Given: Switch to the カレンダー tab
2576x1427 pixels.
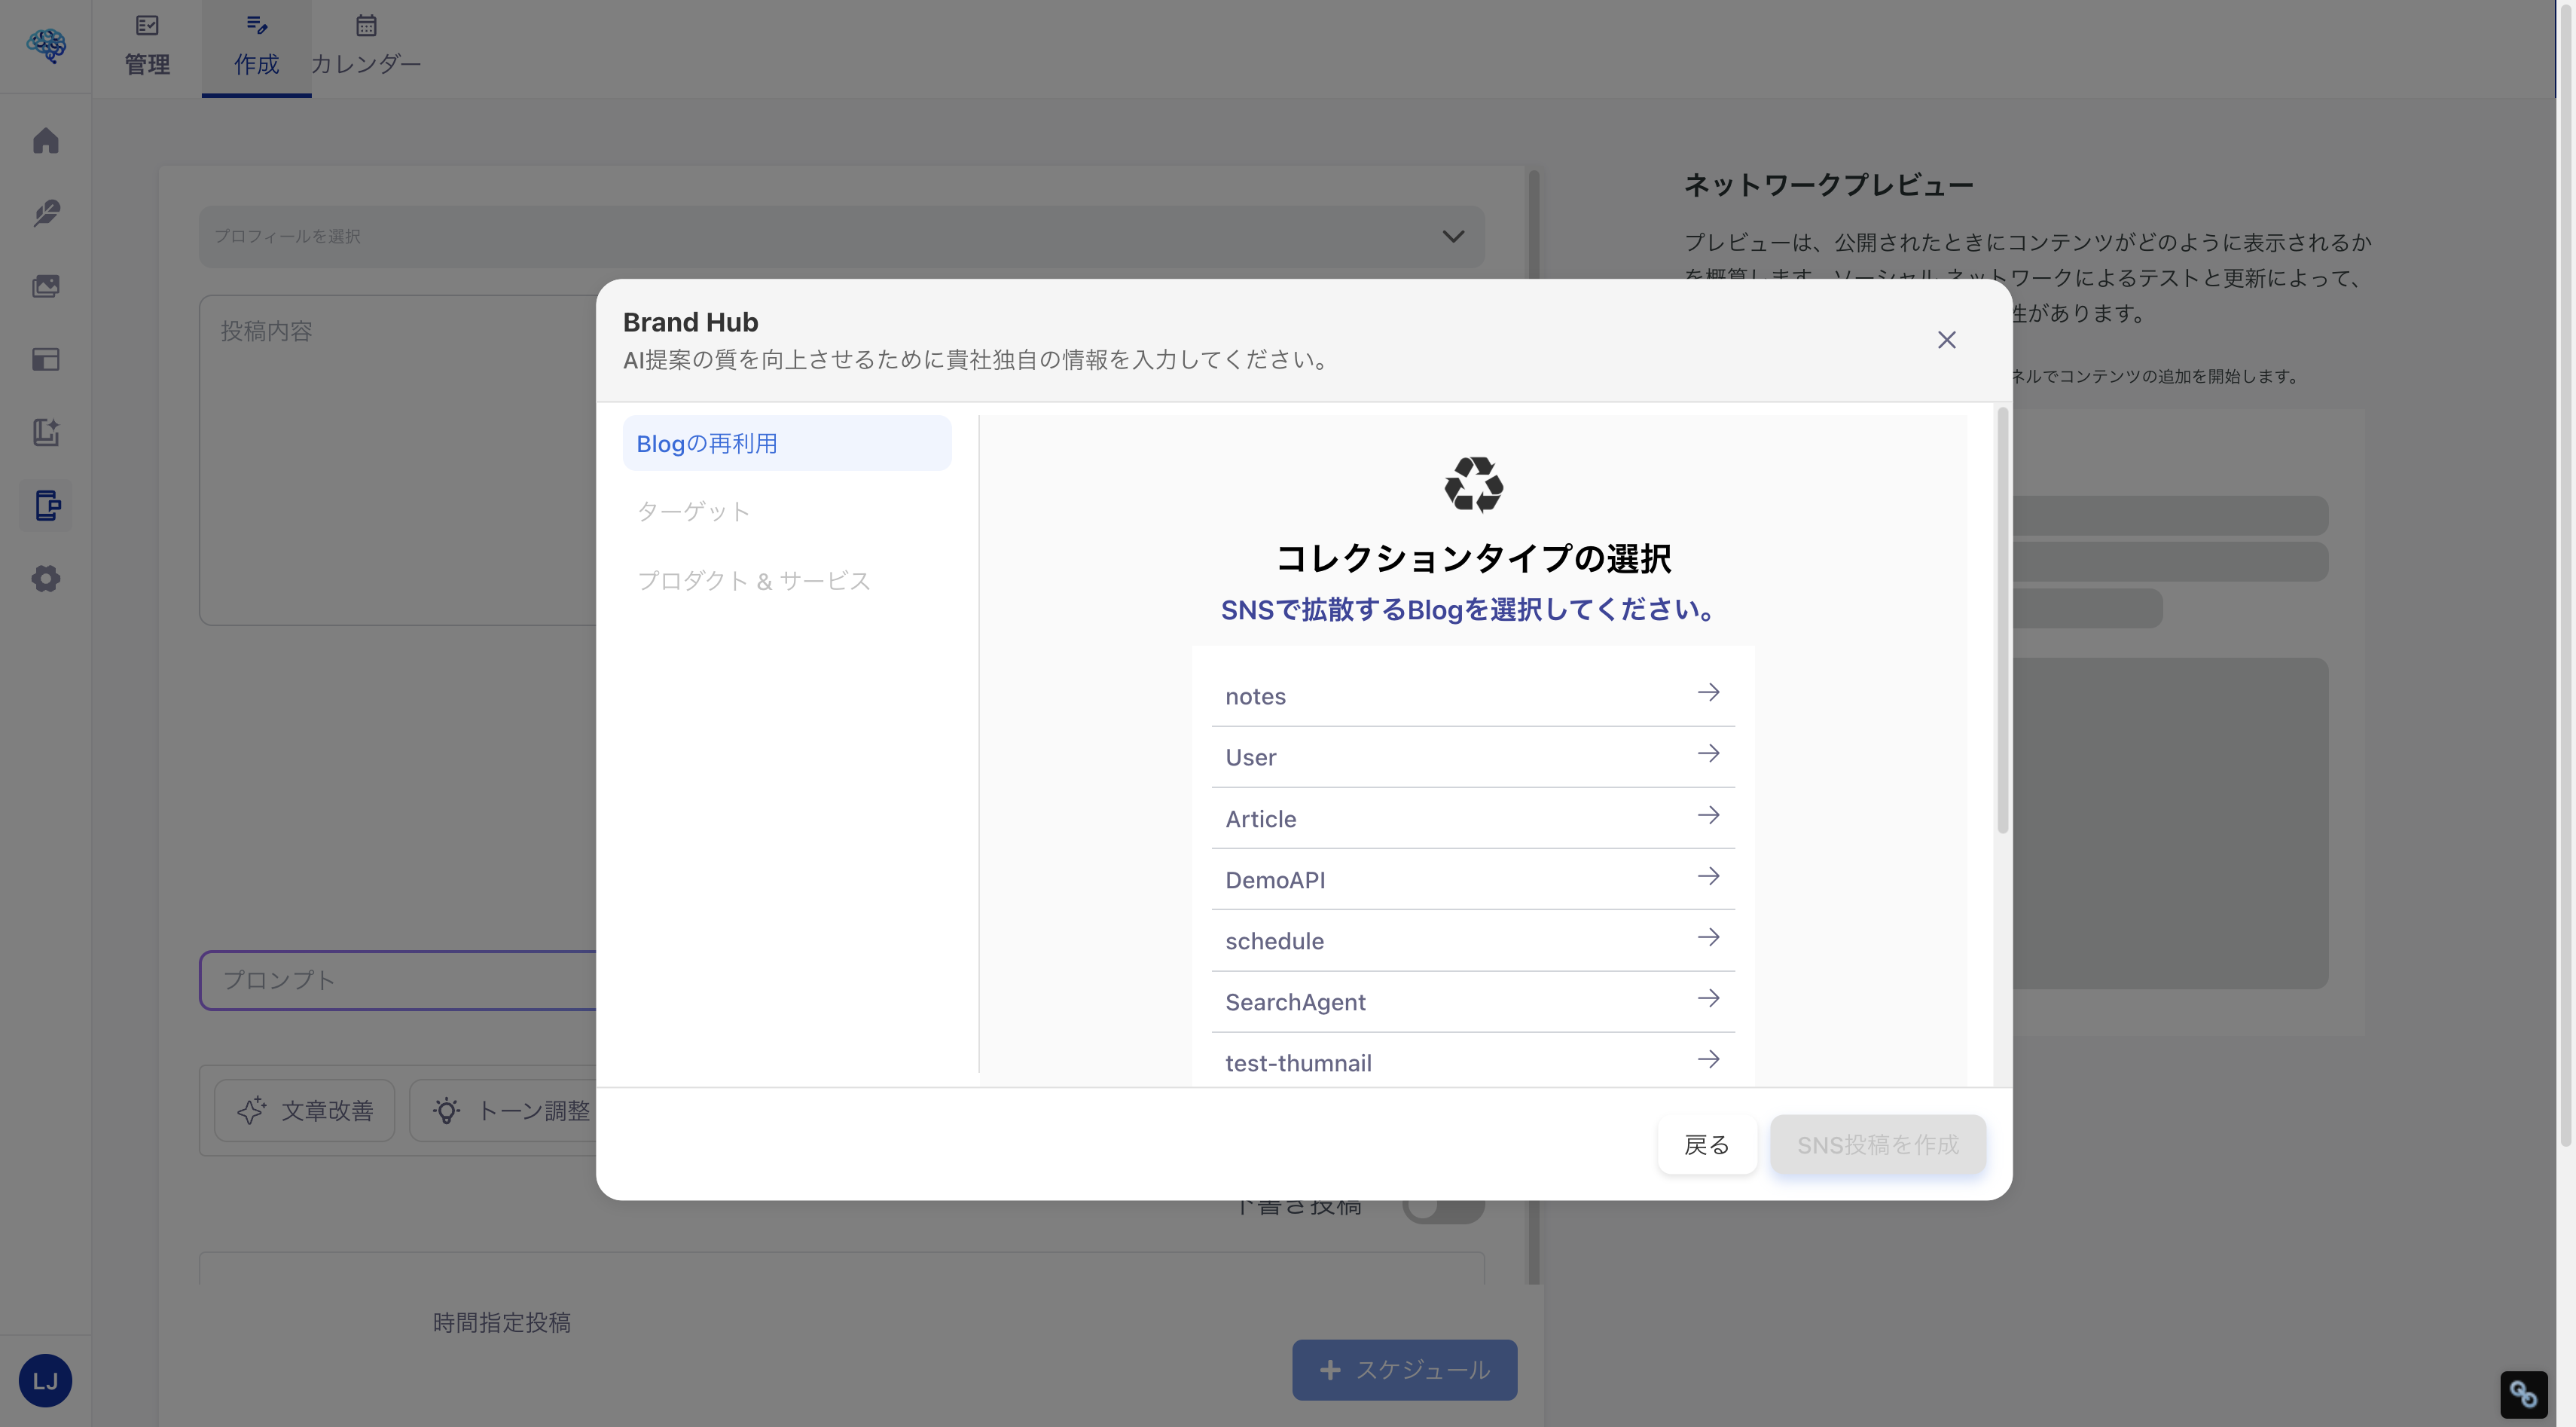Looking at the screenshot, I should tap(366, 47).
